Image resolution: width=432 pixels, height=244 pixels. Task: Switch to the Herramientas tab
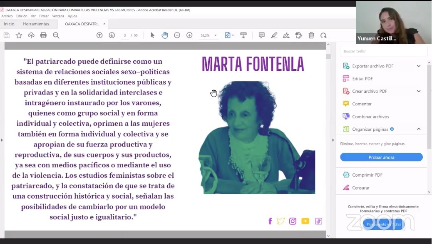(37, 24)
